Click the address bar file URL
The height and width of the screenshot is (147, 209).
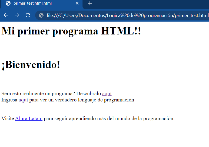click(128, 15)
